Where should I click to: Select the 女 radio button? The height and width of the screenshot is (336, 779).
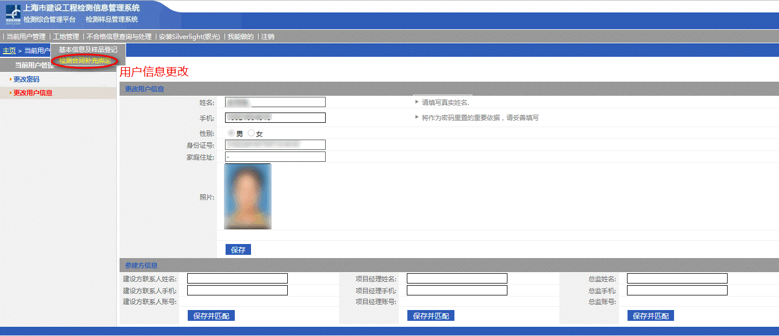tap(251, 133)
